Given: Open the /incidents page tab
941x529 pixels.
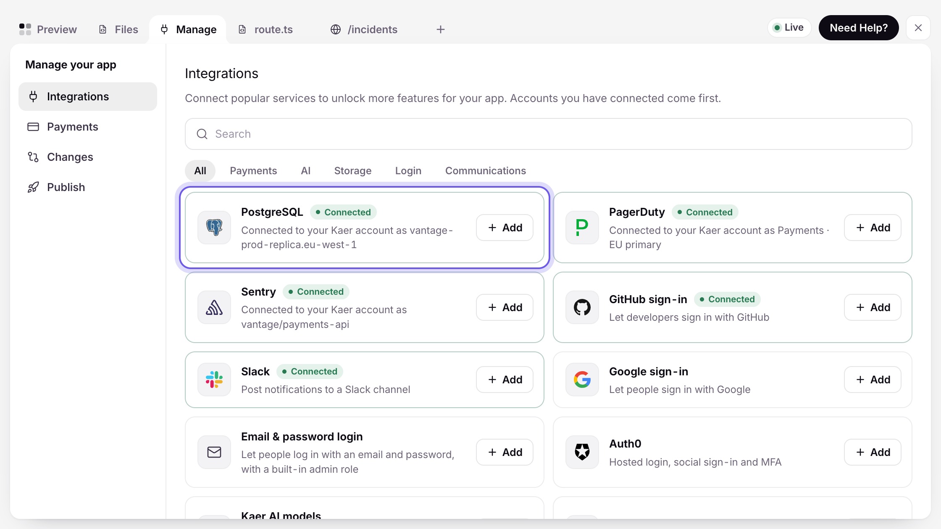Looking at the screenshot, I should tap(364, 29).
